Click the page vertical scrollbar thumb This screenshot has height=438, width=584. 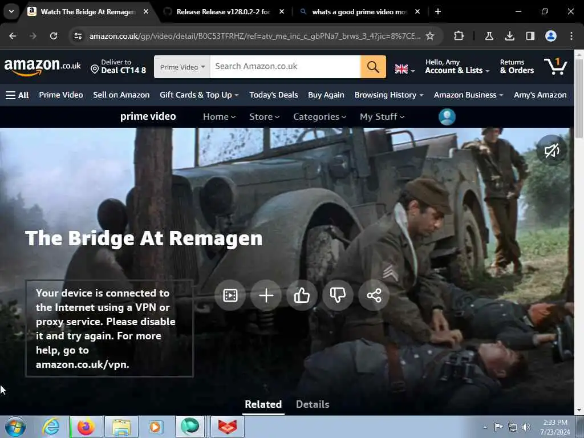pyautogui.click(x=578, y=98)
